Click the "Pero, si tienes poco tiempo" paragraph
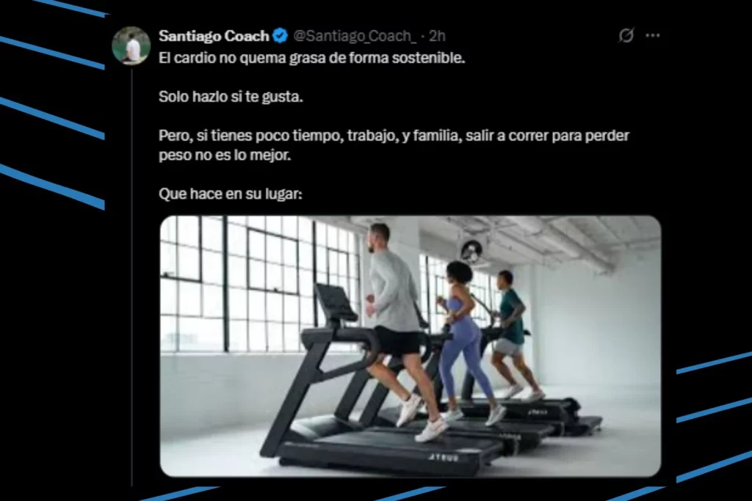752x501 pixels. (394, 145)
